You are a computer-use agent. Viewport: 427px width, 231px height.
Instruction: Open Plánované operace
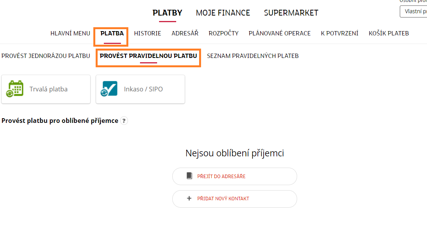point(279,33)
